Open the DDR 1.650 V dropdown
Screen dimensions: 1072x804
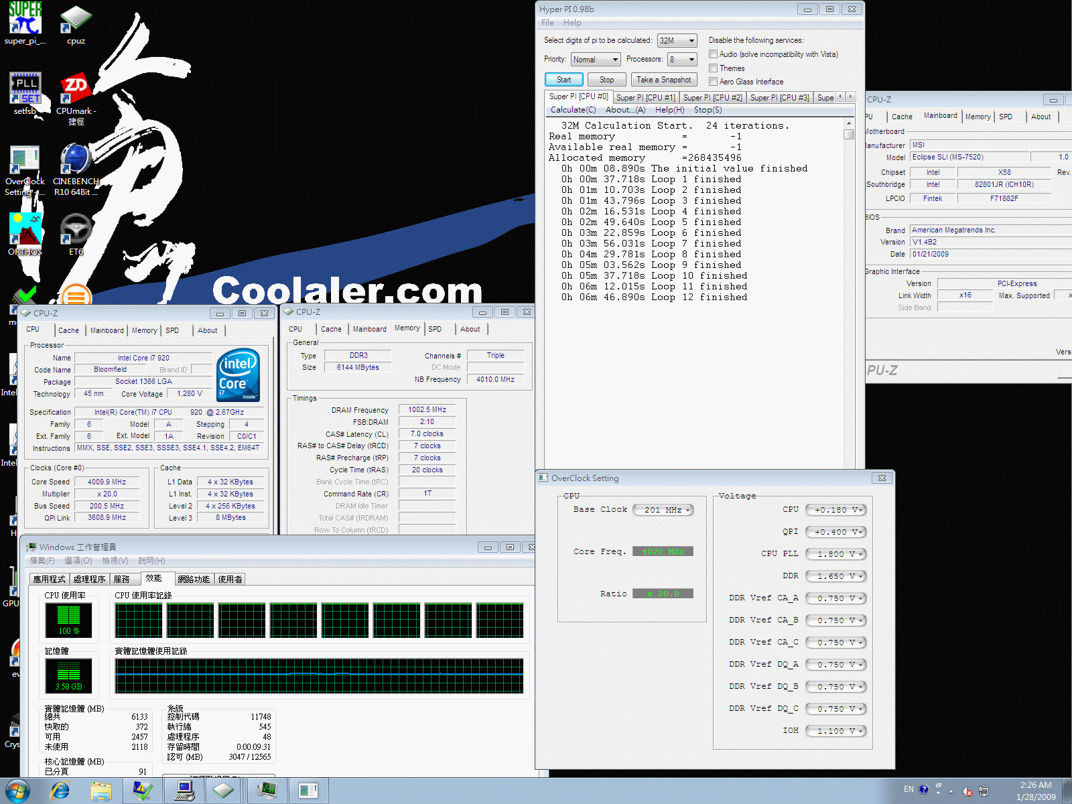(x=836, y=576)
